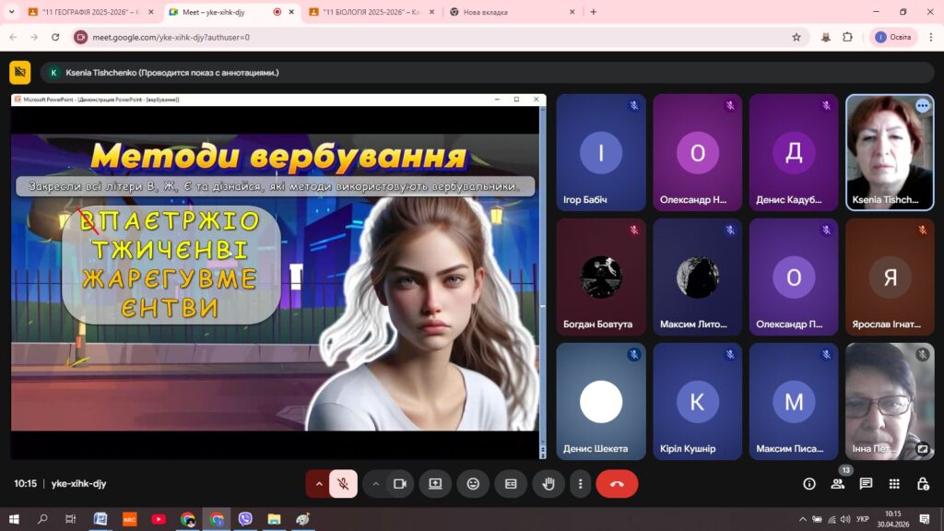This screenshot has height=531, width=944.
Task: Turn on closed captions
Action: tap(511, 483)
